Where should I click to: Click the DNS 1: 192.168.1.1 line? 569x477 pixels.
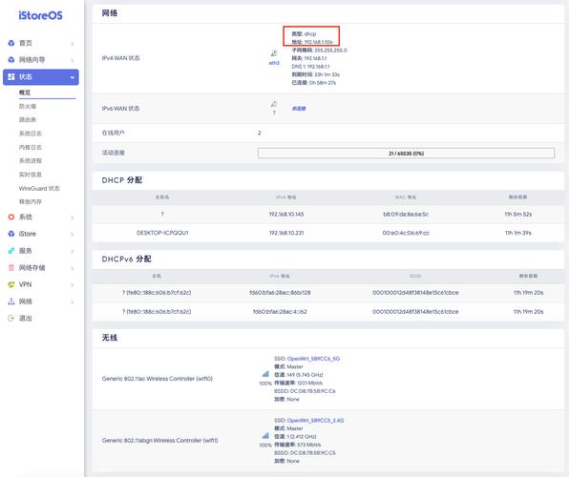coord(310,67)
